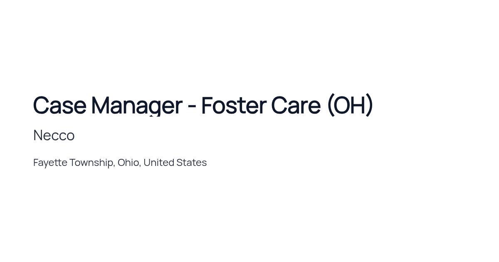Screen dimensions: 499x262
Task: Click the word "Township" in location
Action: [x=91, y=163]
